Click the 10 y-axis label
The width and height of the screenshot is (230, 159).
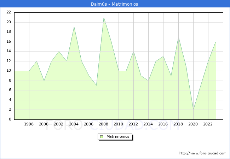tap(9, 71)
